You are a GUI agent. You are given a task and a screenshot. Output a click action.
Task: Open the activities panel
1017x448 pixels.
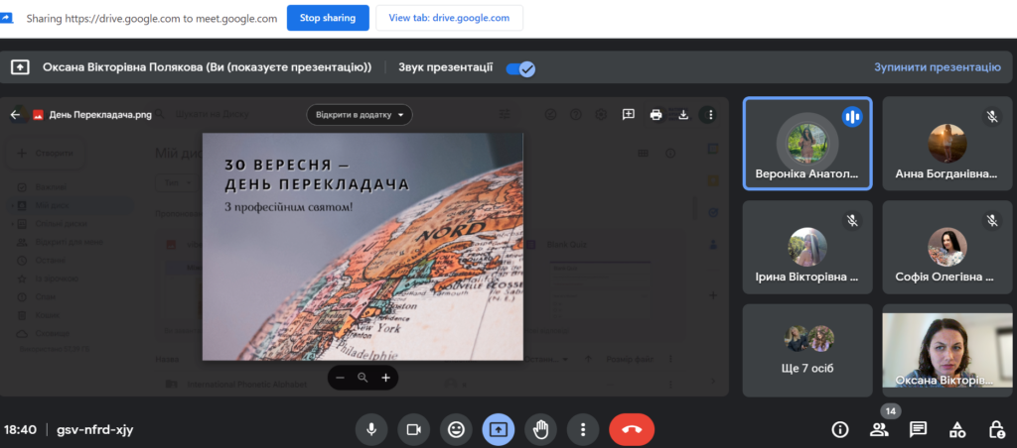click(x=957, y=429)
